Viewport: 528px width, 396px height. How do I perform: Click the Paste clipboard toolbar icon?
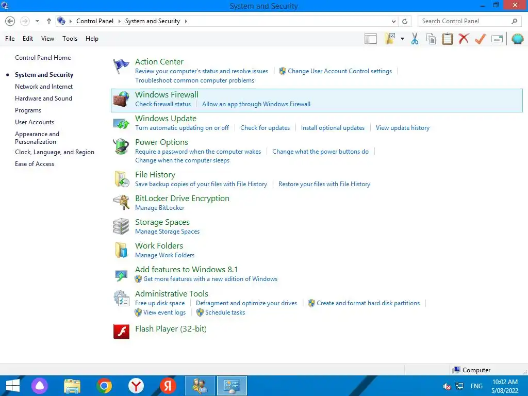447,39
